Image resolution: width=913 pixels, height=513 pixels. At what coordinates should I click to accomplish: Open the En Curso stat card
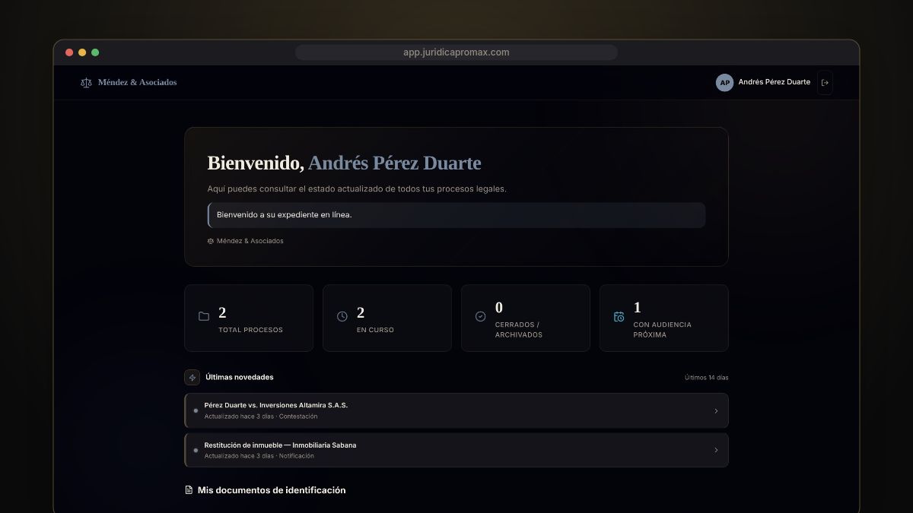coord(387,318)
